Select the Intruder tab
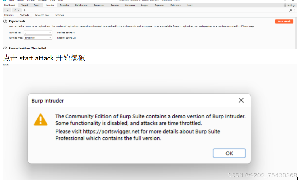The height and width of the screenshot is (180, 298). coord(50,5)
